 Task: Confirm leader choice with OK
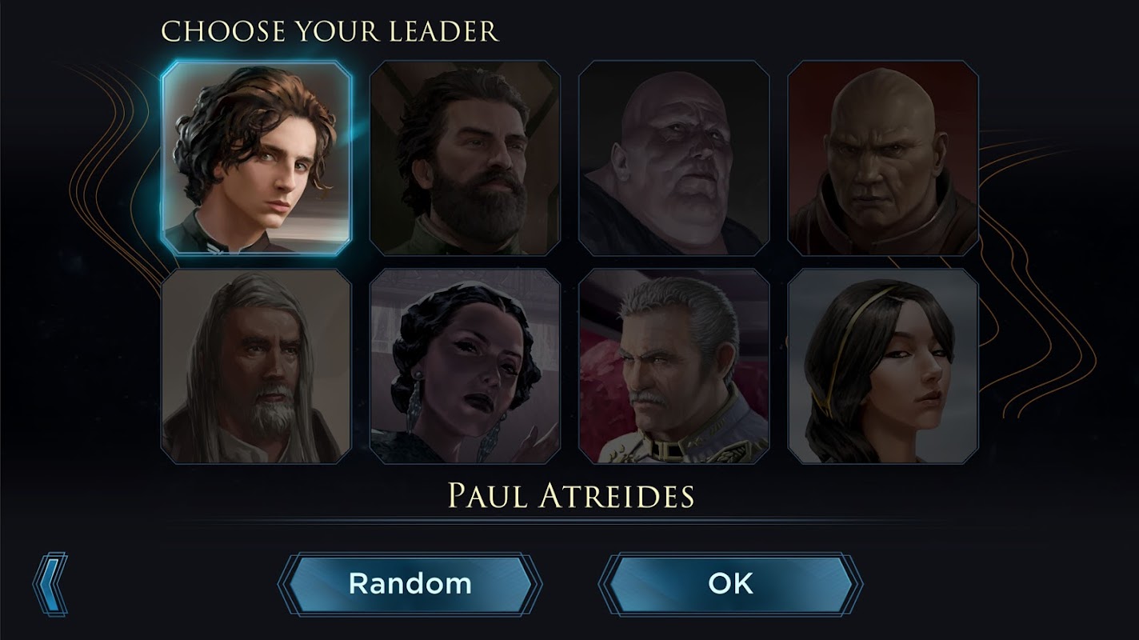click(x=730, y=584)
